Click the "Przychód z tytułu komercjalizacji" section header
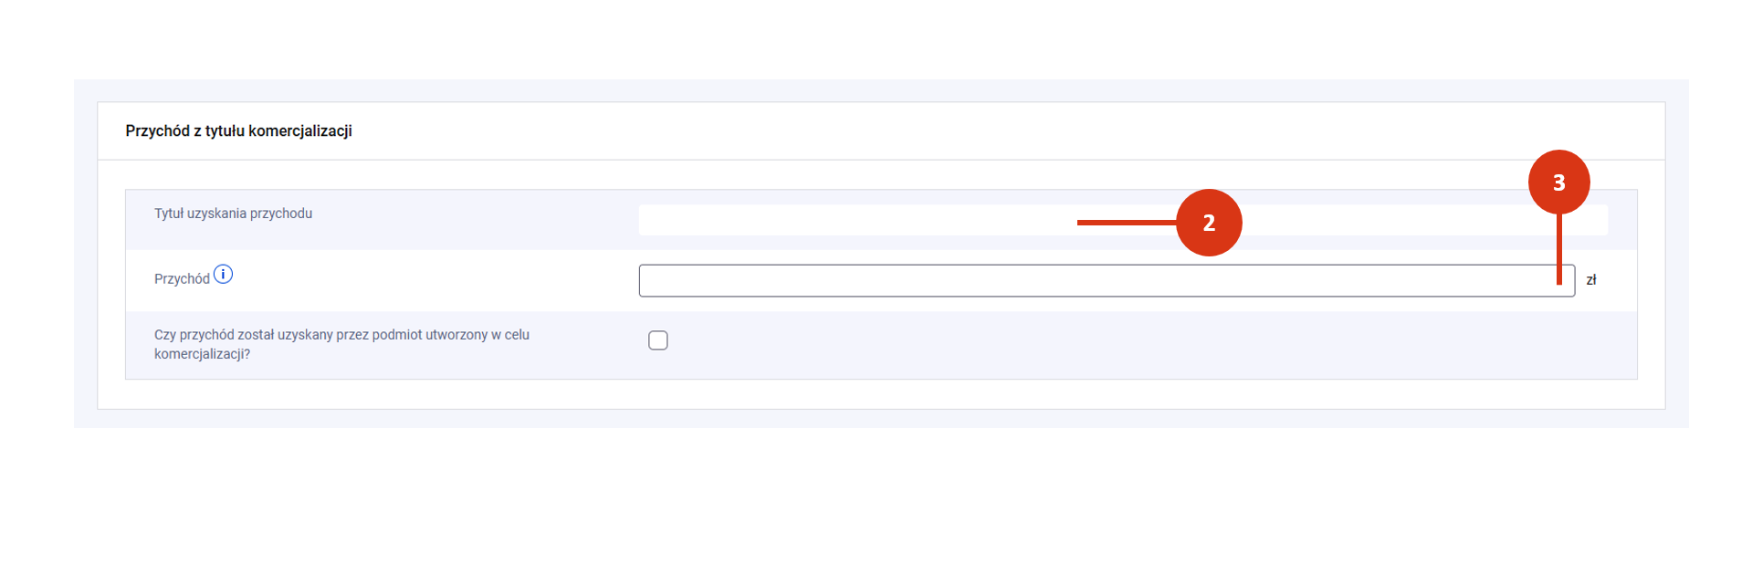Screen dimensions: 1752x574 239,131
